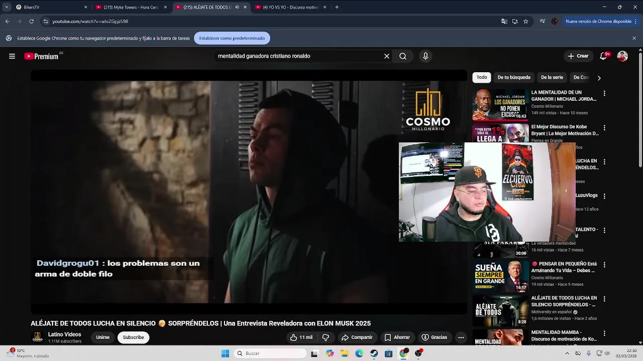Screen dimensions: 643x361
Task: Open Chrome update menu three dots
Action: [x=636, y=22]
